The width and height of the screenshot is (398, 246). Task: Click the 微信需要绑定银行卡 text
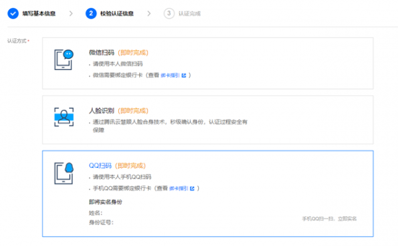click(118, 75)
